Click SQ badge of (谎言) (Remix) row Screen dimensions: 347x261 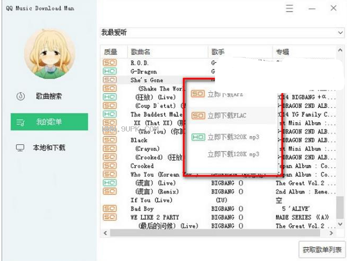[110, 192]
